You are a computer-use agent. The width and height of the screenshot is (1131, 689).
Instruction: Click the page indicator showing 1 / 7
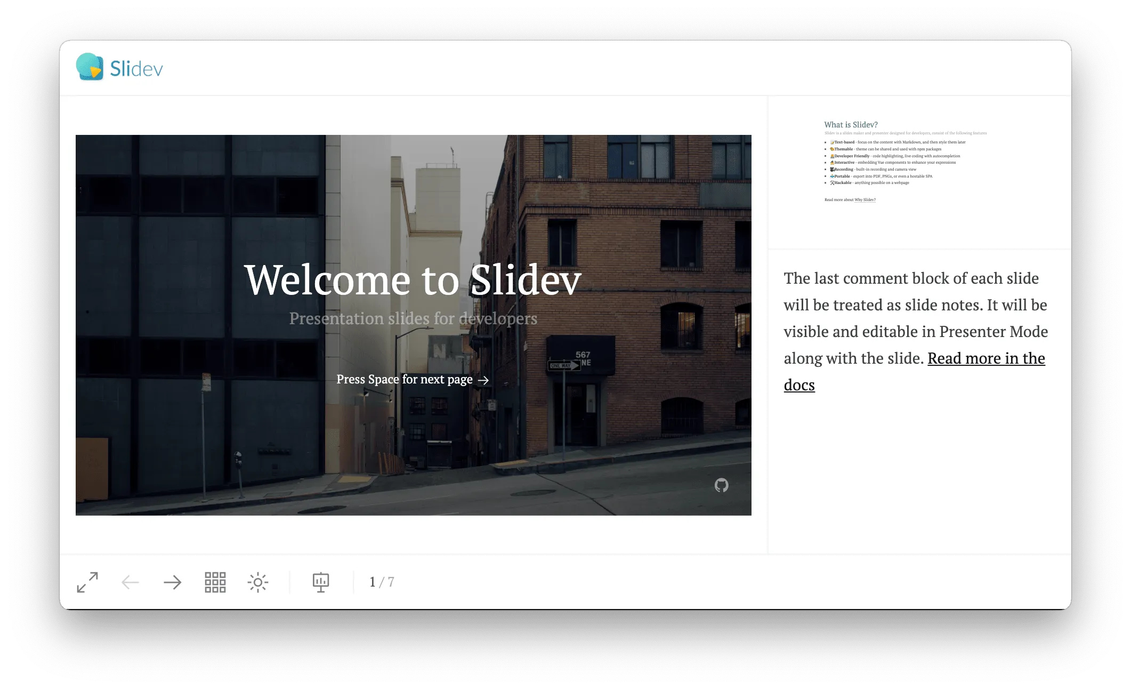(381, 582)
